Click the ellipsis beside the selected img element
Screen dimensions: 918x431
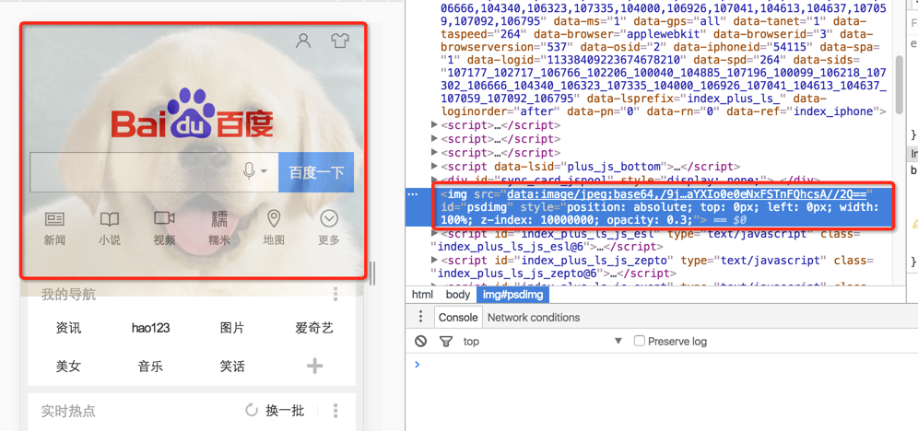tap(413, 194)
